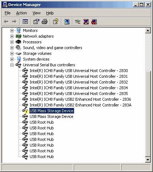Viewport: 153px width, 172px height.
Task: Click the scrollbar up arrow
Action: coord(148,30)
